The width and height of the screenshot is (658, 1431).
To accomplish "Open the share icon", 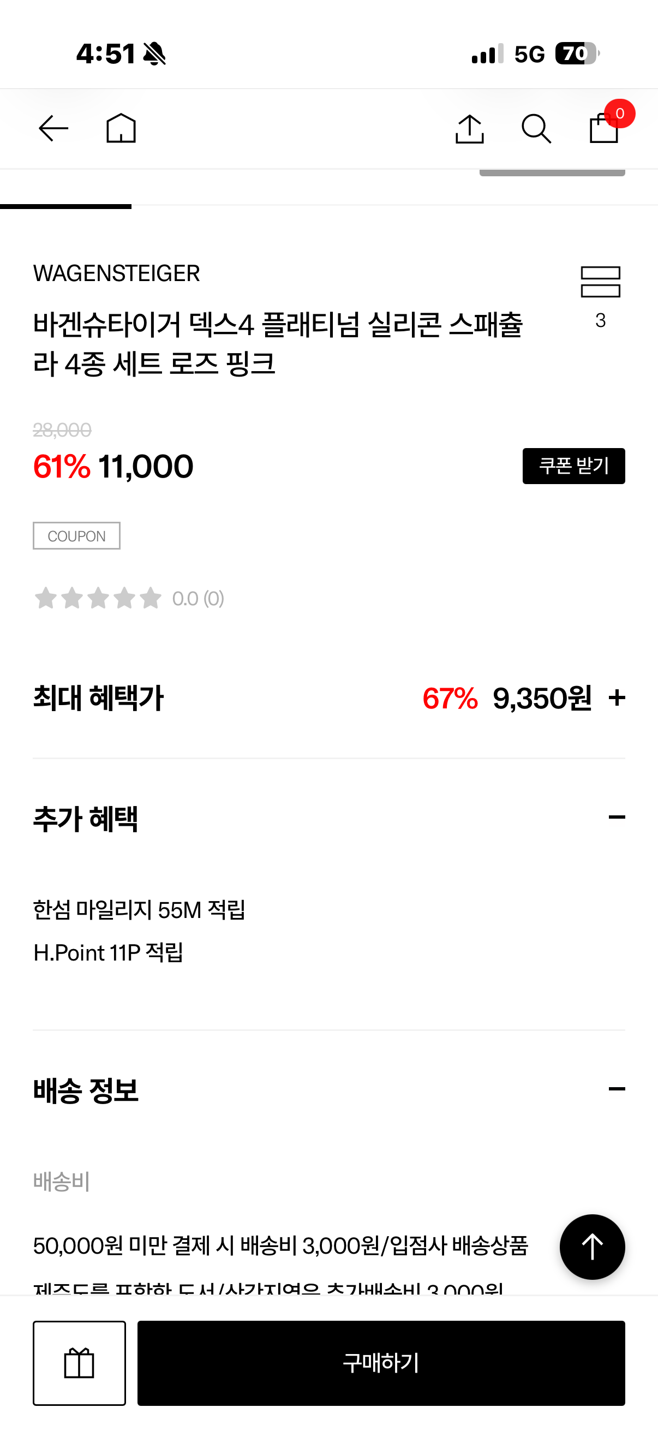I will point(470,129).
